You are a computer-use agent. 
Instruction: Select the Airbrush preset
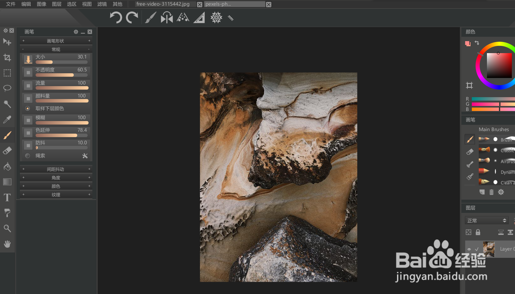[x=497, y=161]
